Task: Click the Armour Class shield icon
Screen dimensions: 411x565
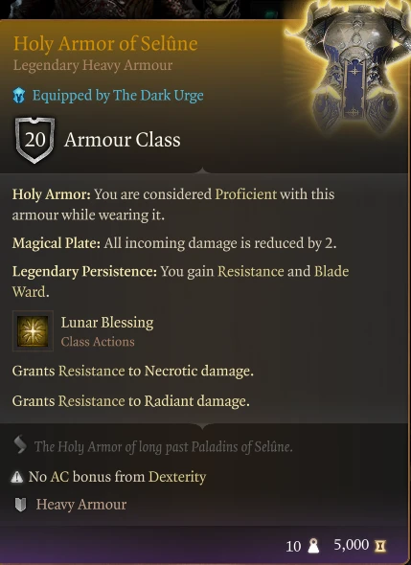Action: coord(35,140)
